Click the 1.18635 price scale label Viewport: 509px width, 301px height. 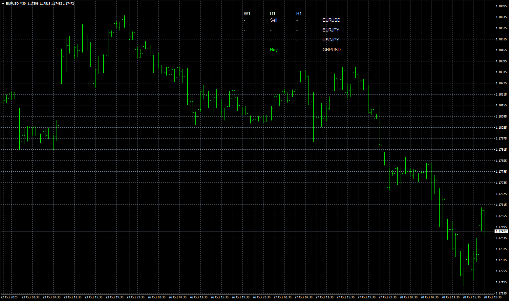pos(501,17)
